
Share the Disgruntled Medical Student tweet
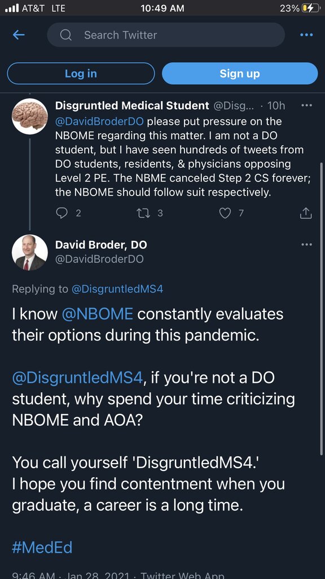pyautogui.click(x=306, y=213)
